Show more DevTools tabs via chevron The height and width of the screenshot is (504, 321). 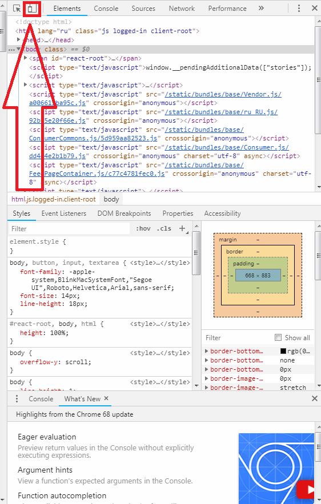261,9
